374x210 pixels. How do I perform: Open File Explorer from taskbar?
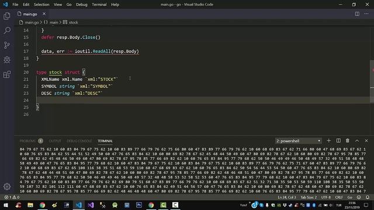tap(30, 205)
